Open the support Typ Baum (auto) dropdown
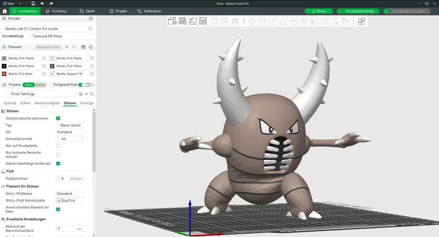439x237 pixels. pos(70,125)
